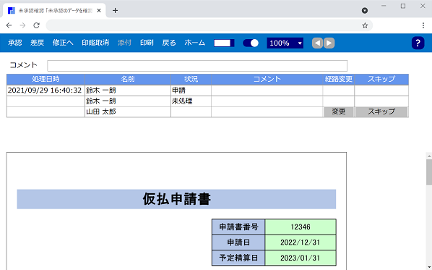Image resolution: width=432 pixels, height=270 pixels.
Task: Click 承認 in the toolbar
Action: (15, 43)
